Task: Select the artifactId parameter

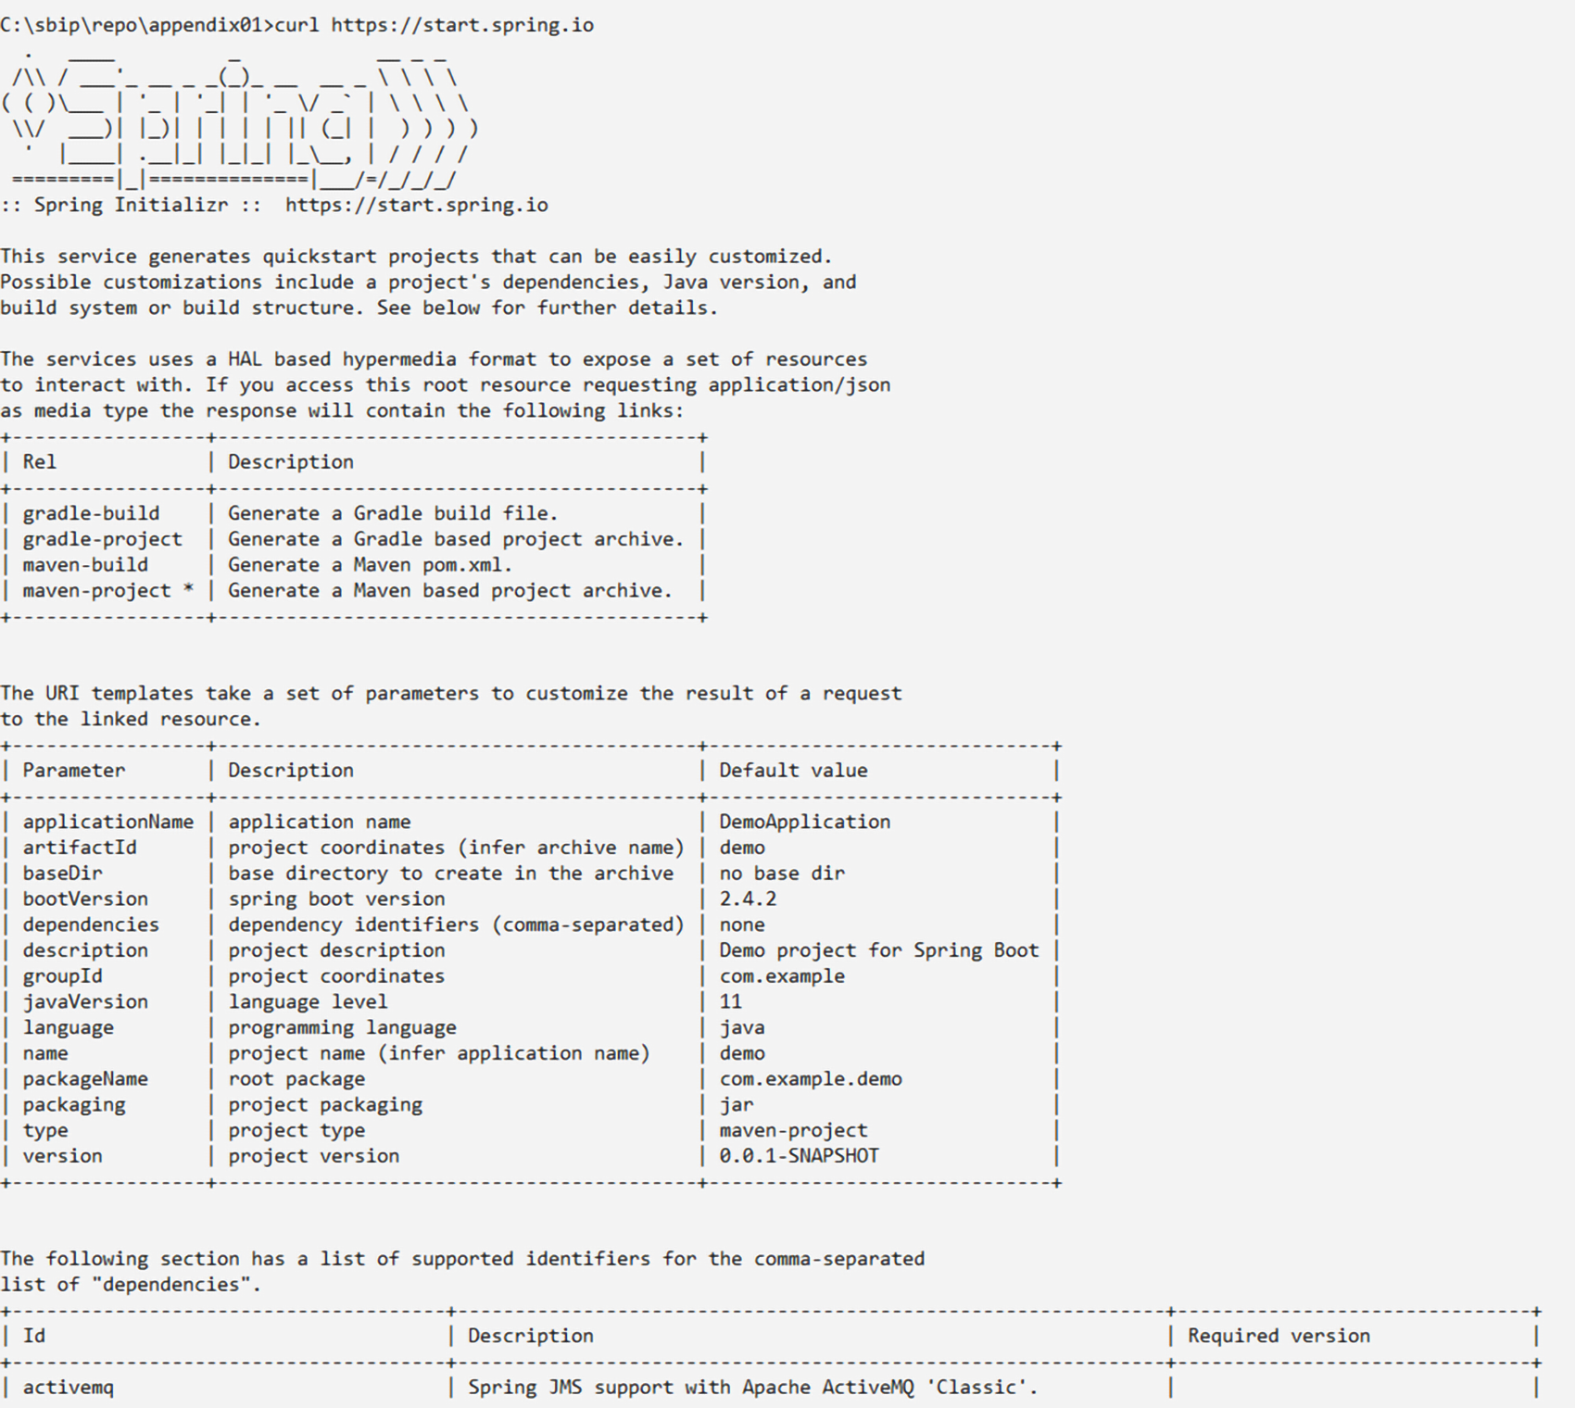Action: click(82, 847)
